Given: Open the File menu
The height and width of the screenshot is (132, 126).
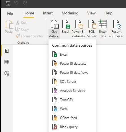Looking at the screenshot, I should [10, 13].
